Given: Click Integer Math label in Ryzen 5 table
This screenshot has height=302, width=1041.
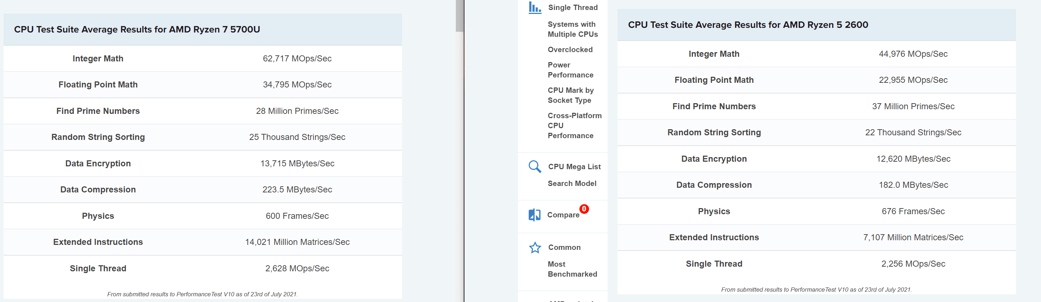Looking at the screenshot, I should 714,54.
